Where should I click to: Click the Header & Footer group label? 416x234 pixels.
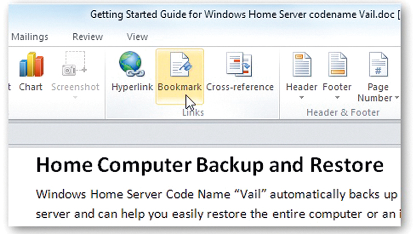(343, 112)
